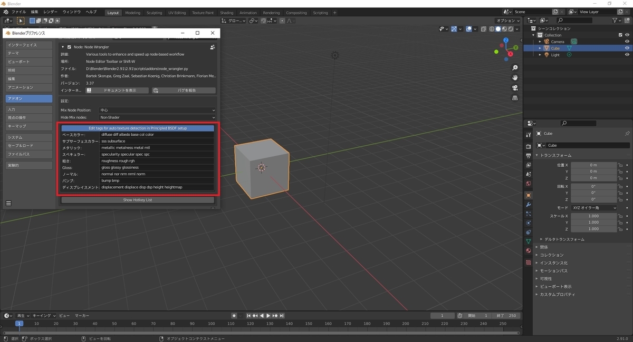The image size is (633, 342).
Task: Uncheck the Collection exclude checkbox in outliner
Action: click(620, 35)
